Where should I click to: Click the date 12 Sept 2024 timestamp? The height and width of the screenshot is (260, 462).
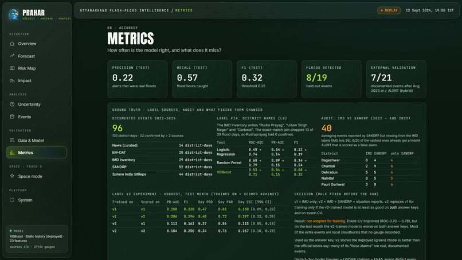429,10
